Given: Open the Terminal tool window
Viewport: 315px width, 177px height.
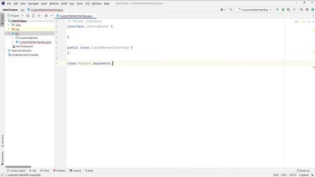Looking at the screenshot, I should click(x=75, y=171).
